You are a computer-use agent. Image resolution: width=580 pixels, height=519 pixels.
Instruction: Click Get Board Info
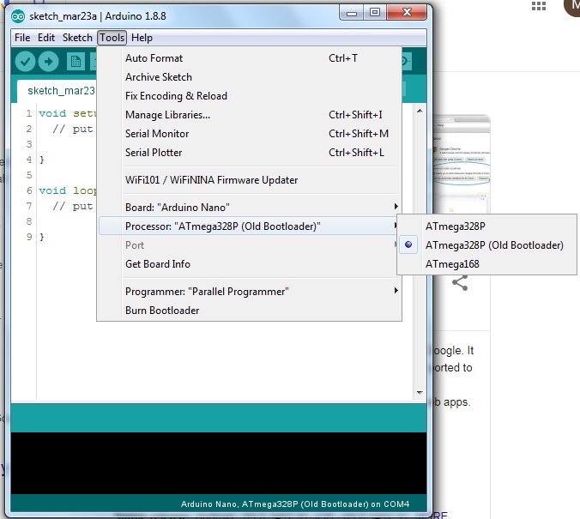(x=158, y=264)
